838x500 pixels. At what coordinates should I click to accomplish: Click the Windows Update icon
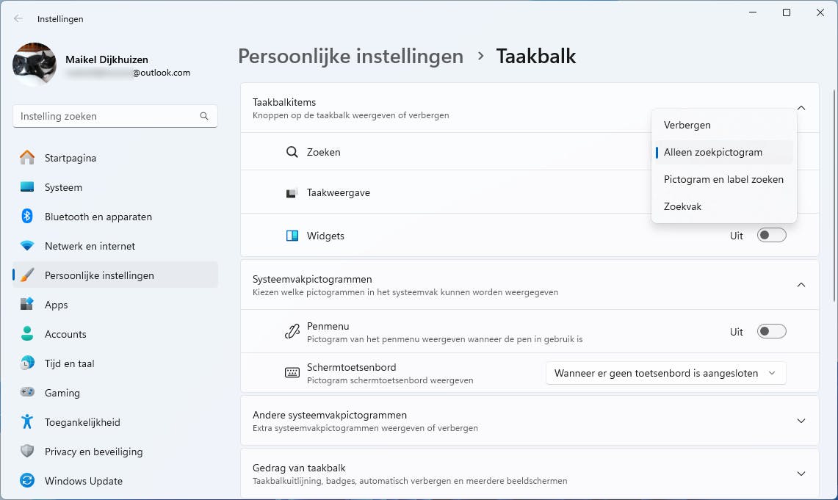pos(27,481)
